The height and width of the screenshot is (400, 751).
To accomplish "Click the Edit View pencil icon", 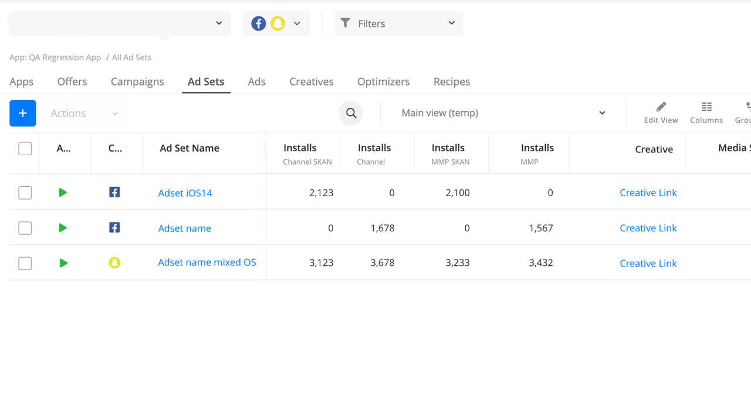I will pyautogui.click(x=661, y=107).
